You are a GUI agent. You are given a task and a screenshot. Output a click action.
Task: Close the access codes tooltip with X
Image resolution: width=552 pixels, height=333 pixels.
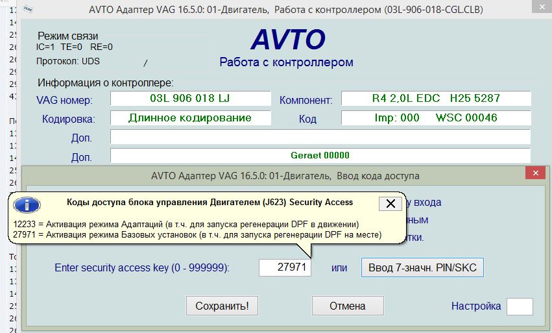(x=390, y=204)
